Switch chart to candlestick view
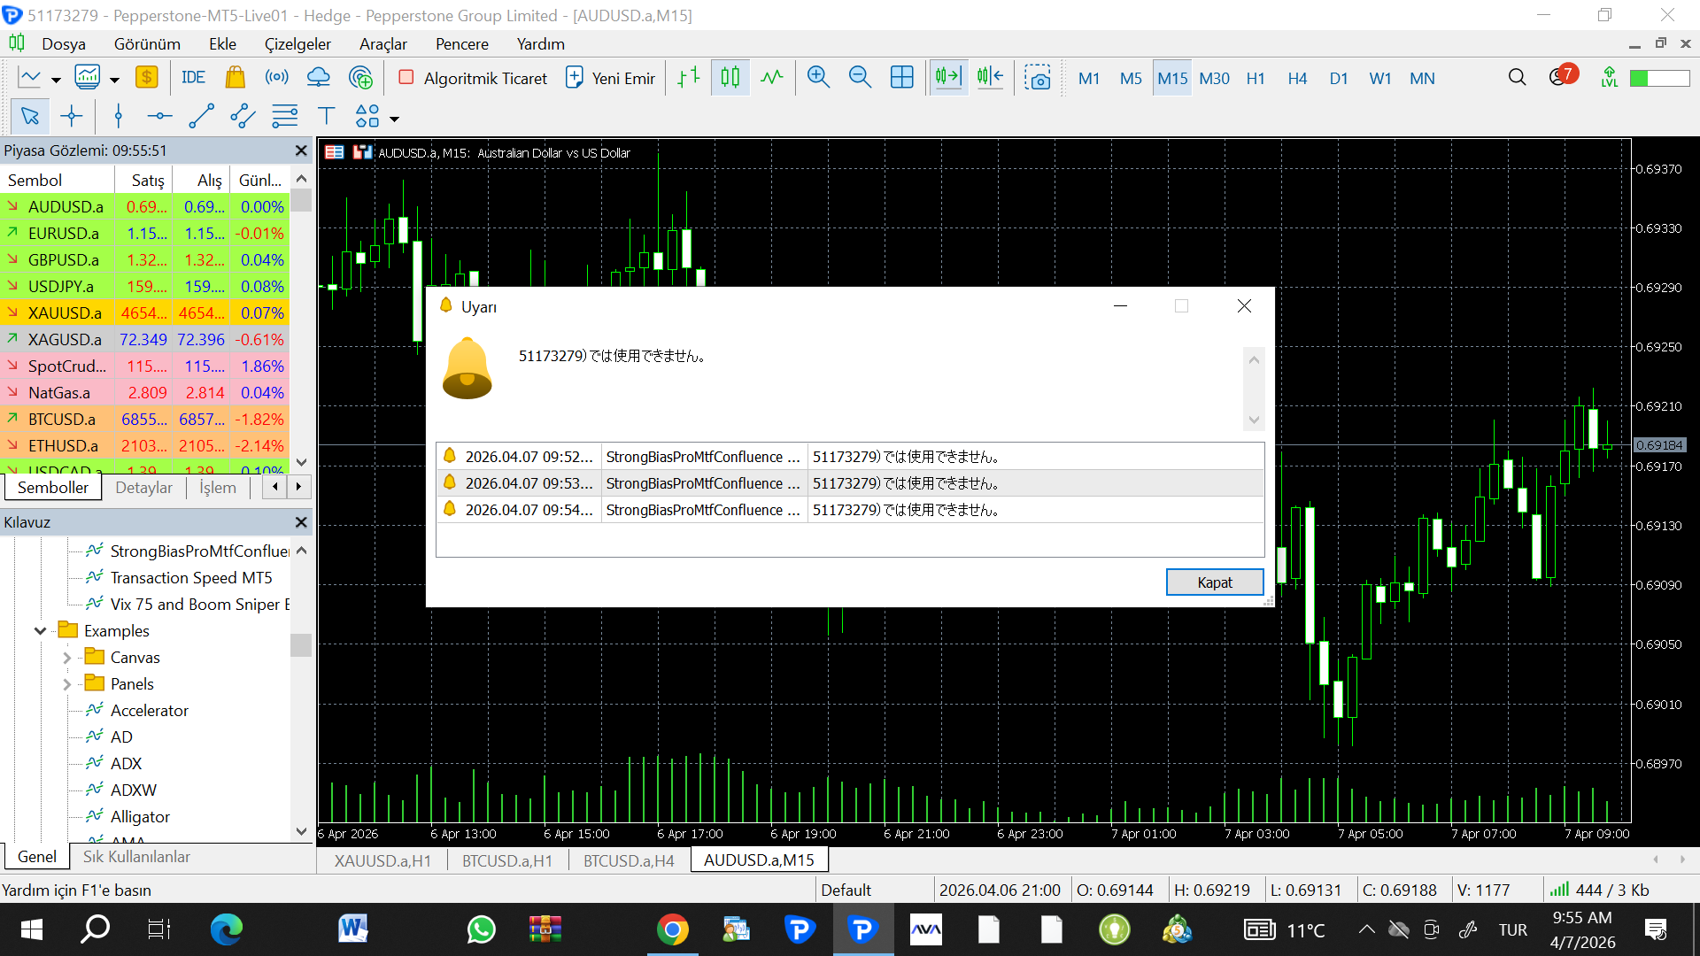This screenshot has width=1700, height=956. (730, 78)
